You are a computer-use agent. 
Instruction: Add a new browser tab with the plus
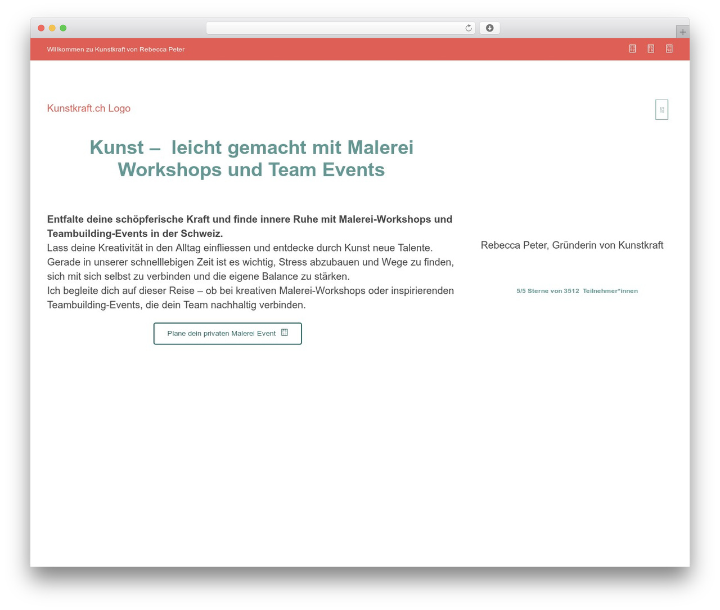tap(683, 32)
